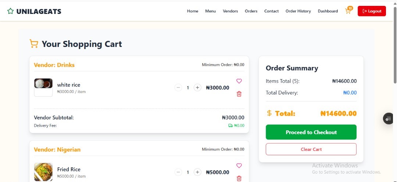Viewport: 397px width, 182px height.
Task: Increase Fried Rice quantity
Action: [x=197, y=172]
